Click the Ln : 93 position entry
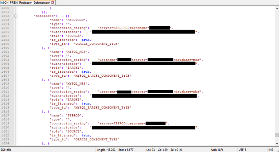 click(x=151, y=150)
